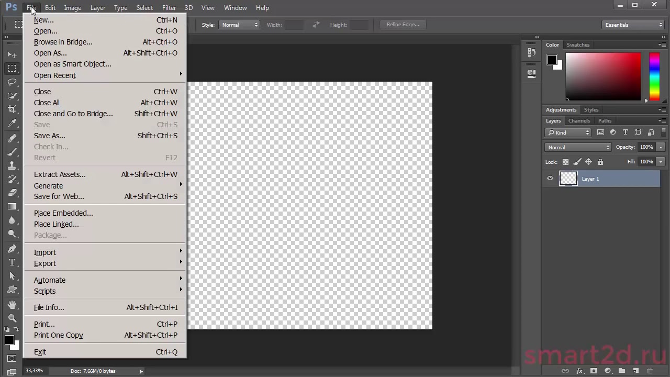The height and width of the screenshot is (377, 670).
Task: Select the Move tool
Action: (x=12, y=54)
